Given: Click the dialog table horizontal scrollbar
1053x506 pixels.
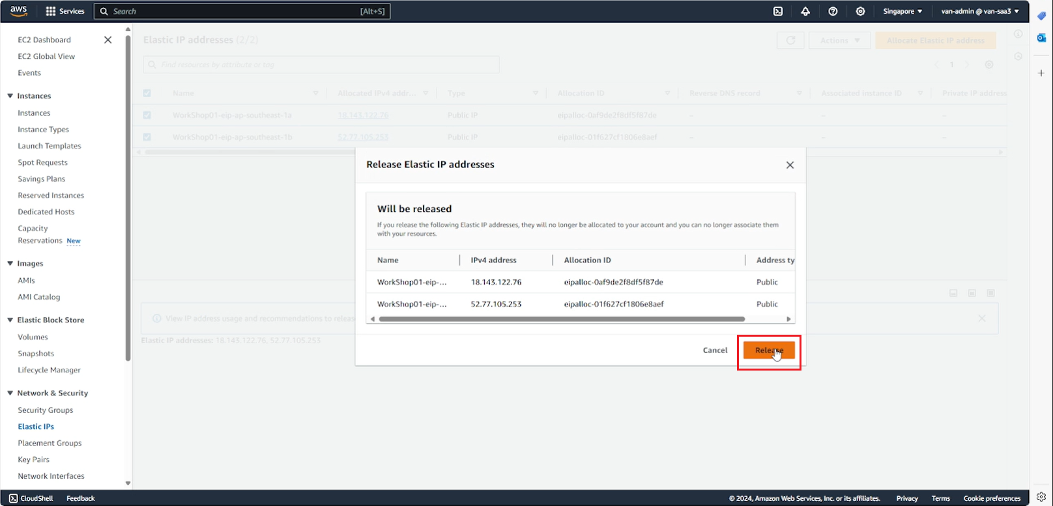Looking at the screenshot, I should (x=562, y=319).
